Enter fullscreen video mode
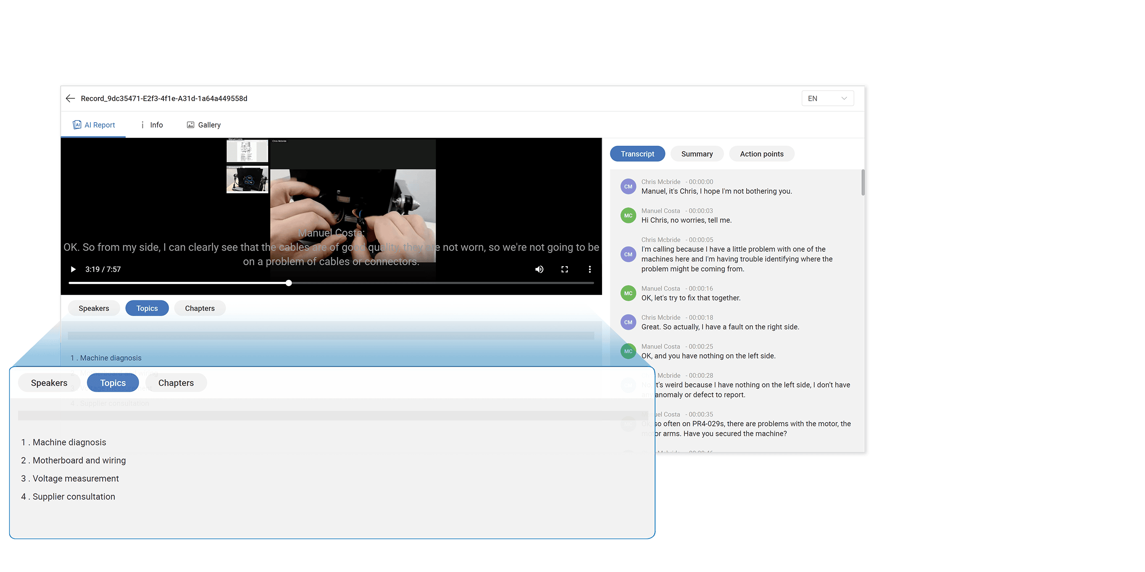The height and width of the screenshot is (572, 1145). point(564,269)
